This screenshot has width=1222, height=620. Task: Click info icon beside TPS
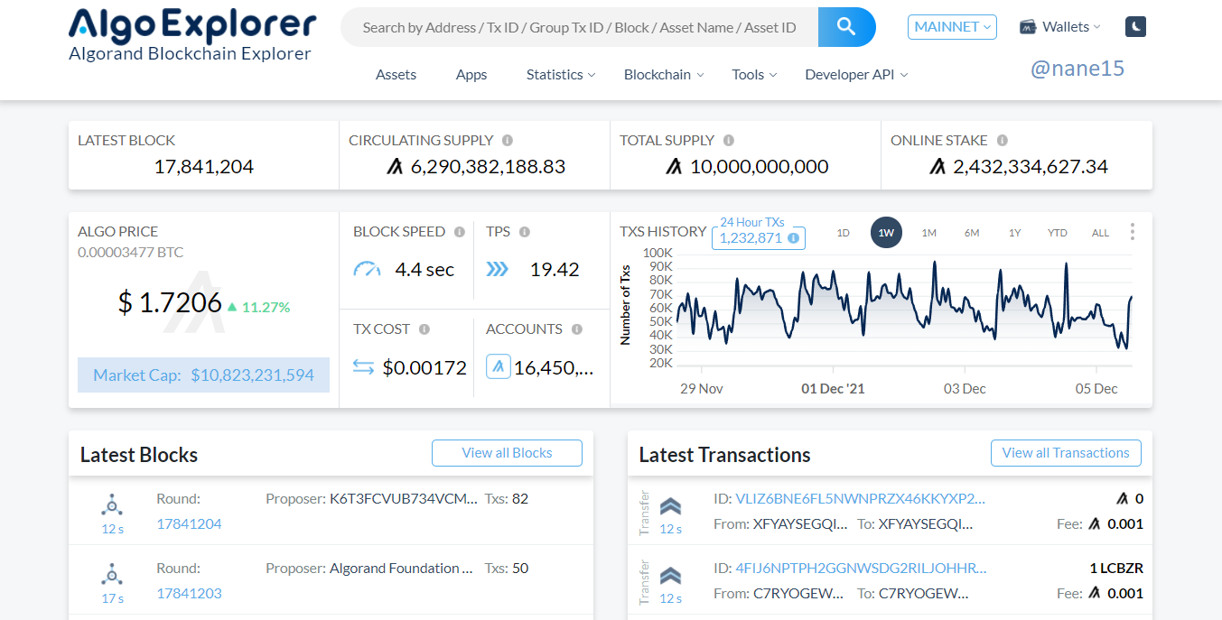pyautogui.click(x=525, y=232)
